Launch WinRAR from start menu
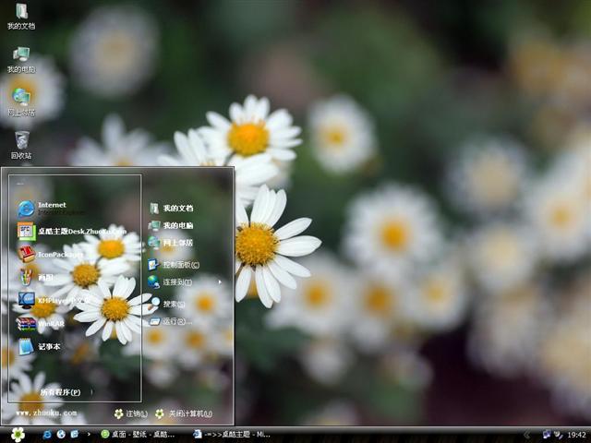 coord(41,324)
